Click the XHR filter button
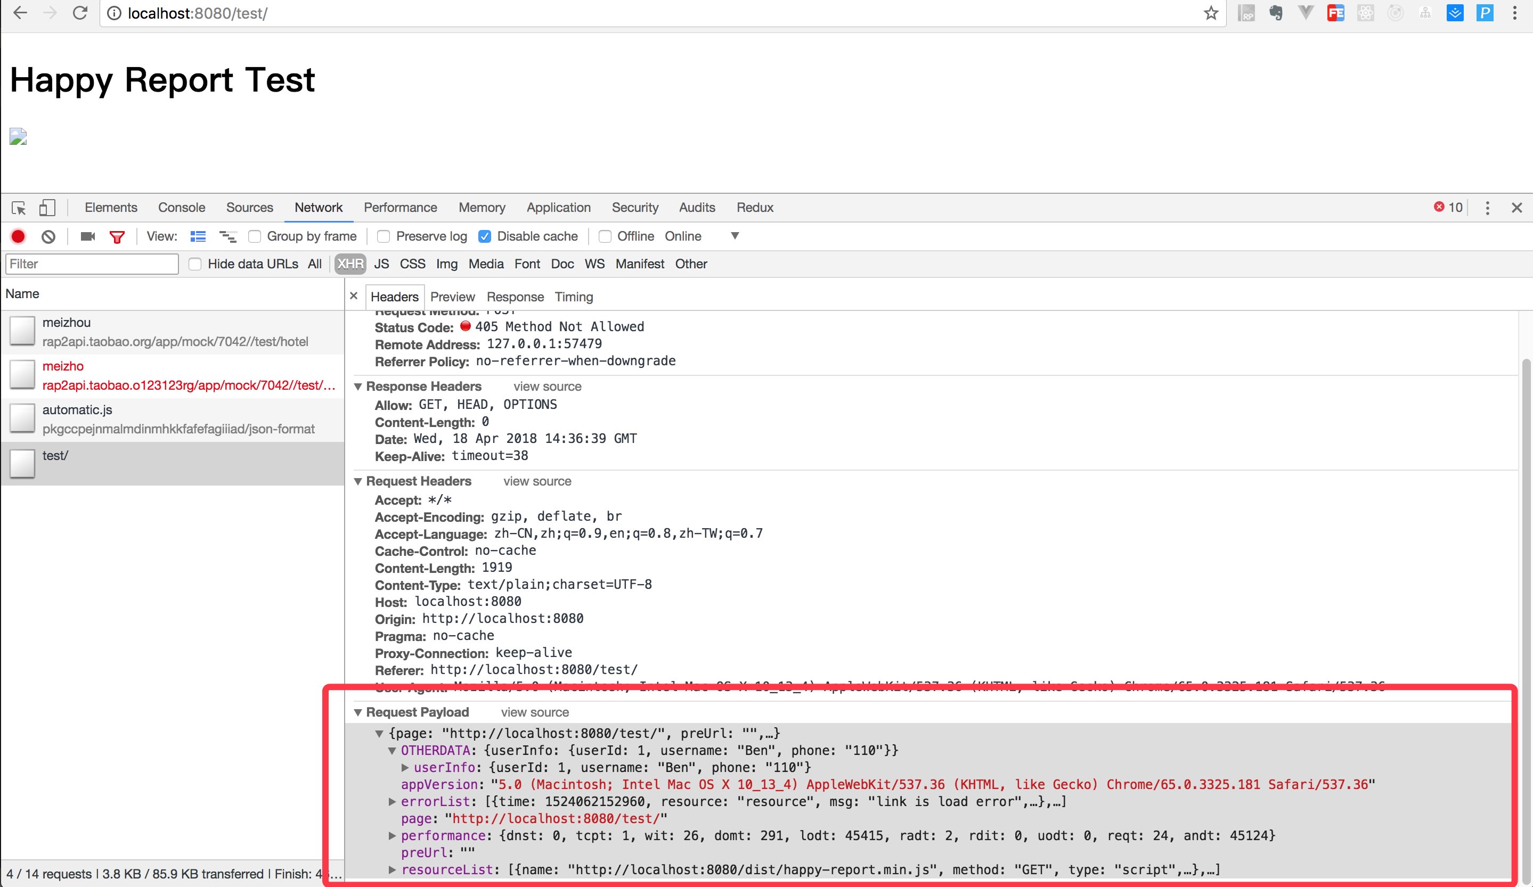This screenshot has width=1533, height=887. pos(349,264)
